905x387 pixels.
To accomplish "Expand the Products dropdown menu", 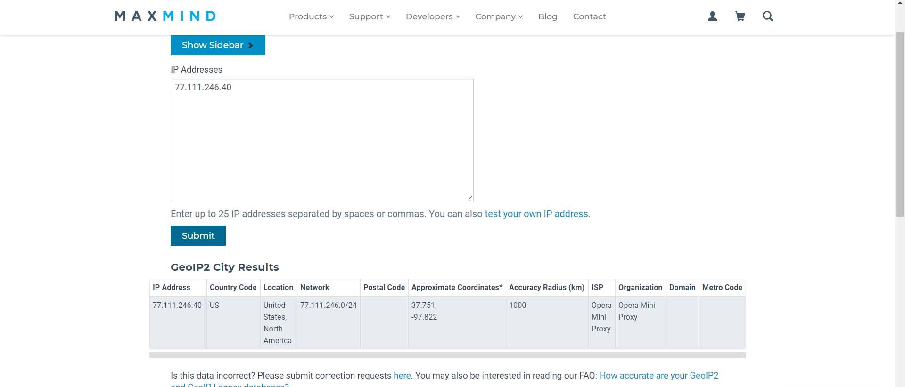I will (x=311, y=16).
